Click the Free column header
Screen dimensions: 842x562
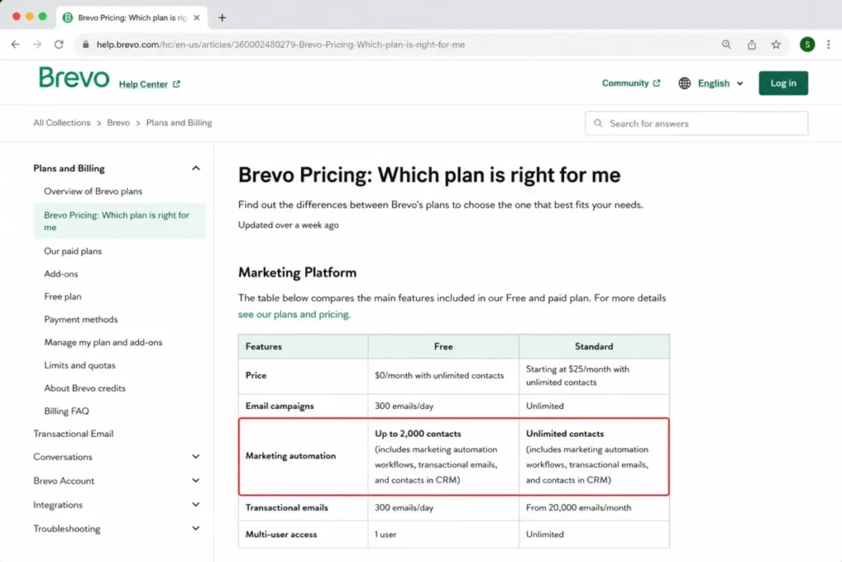(443, 346)
